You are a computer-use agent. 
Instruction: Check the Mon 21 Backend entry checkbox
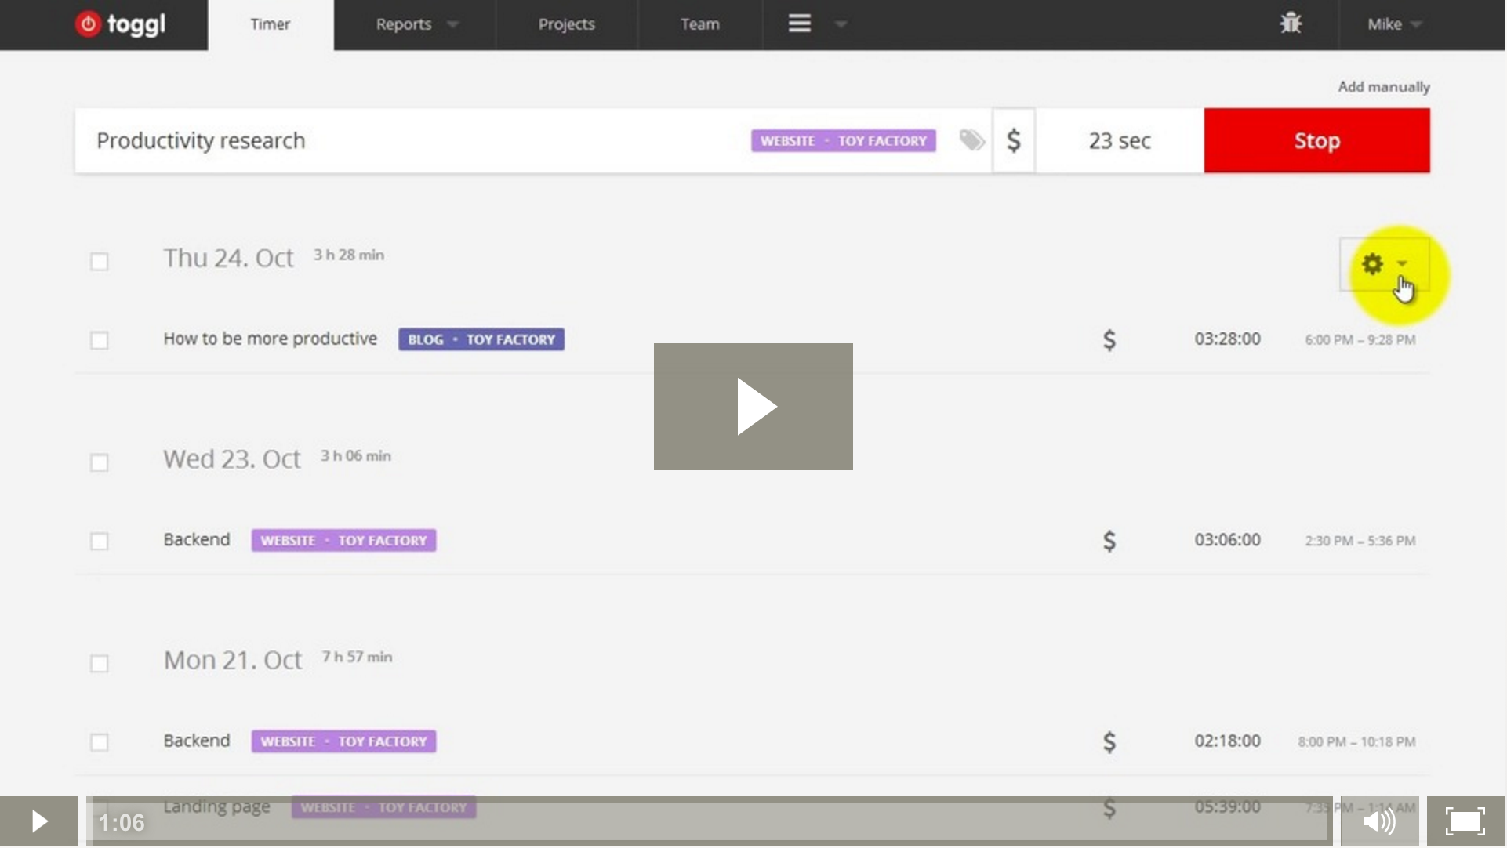[100, 742]
